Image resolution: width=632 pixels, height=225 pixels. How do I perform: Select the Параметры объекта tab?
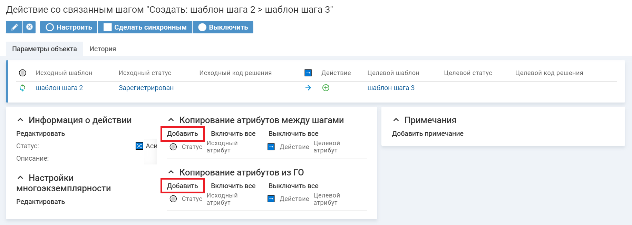(45, 49)
